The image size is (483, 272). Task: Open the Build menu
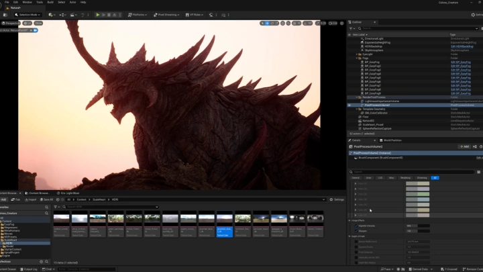point(50,2)
